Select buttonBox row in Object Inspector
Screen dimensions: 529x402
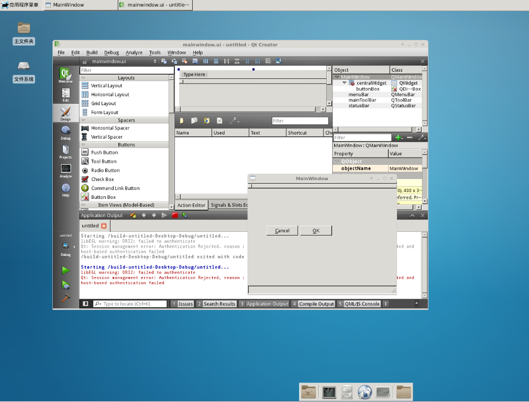377,88
